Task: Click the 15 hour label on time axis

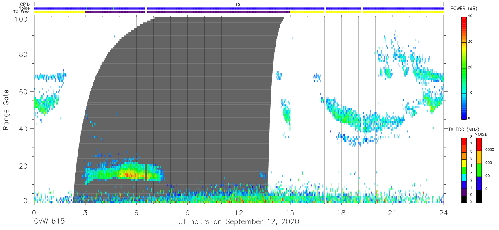Action: tap(290, 213)
